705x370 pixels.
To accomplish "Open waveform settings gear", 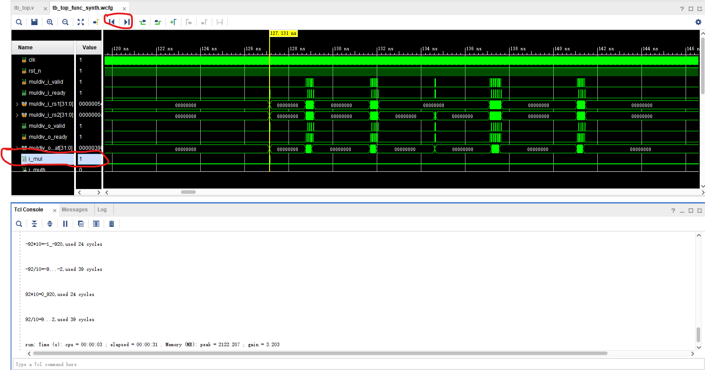I will (698, 22).
